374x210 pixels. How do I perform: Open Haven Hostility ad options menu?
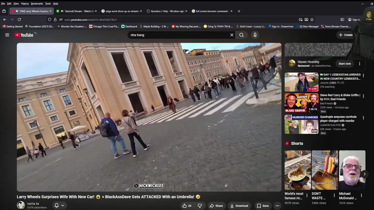pyautogui.click(x=359, y=64)
